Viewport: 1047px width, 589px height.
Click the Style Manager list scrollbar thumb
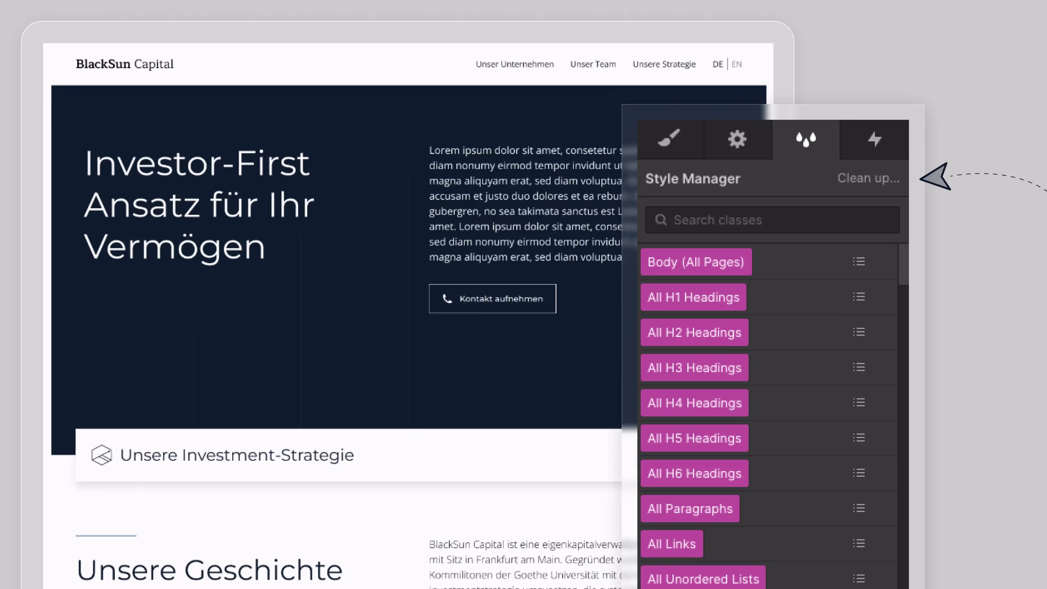903,265
